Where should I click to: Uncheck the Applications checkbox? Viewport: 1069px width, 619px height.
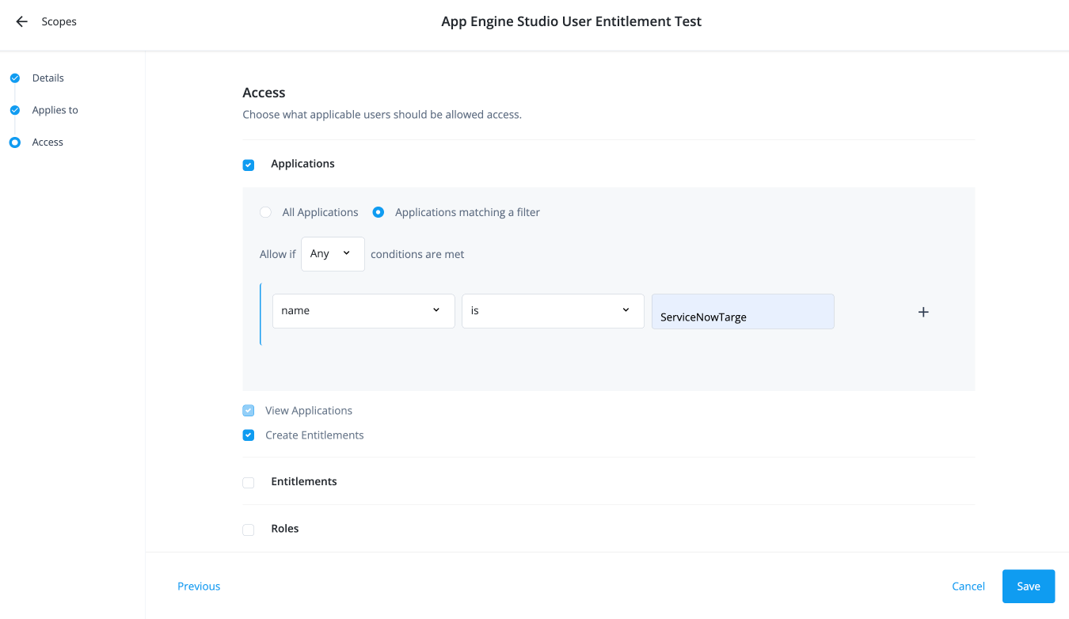tap(249, 165)
